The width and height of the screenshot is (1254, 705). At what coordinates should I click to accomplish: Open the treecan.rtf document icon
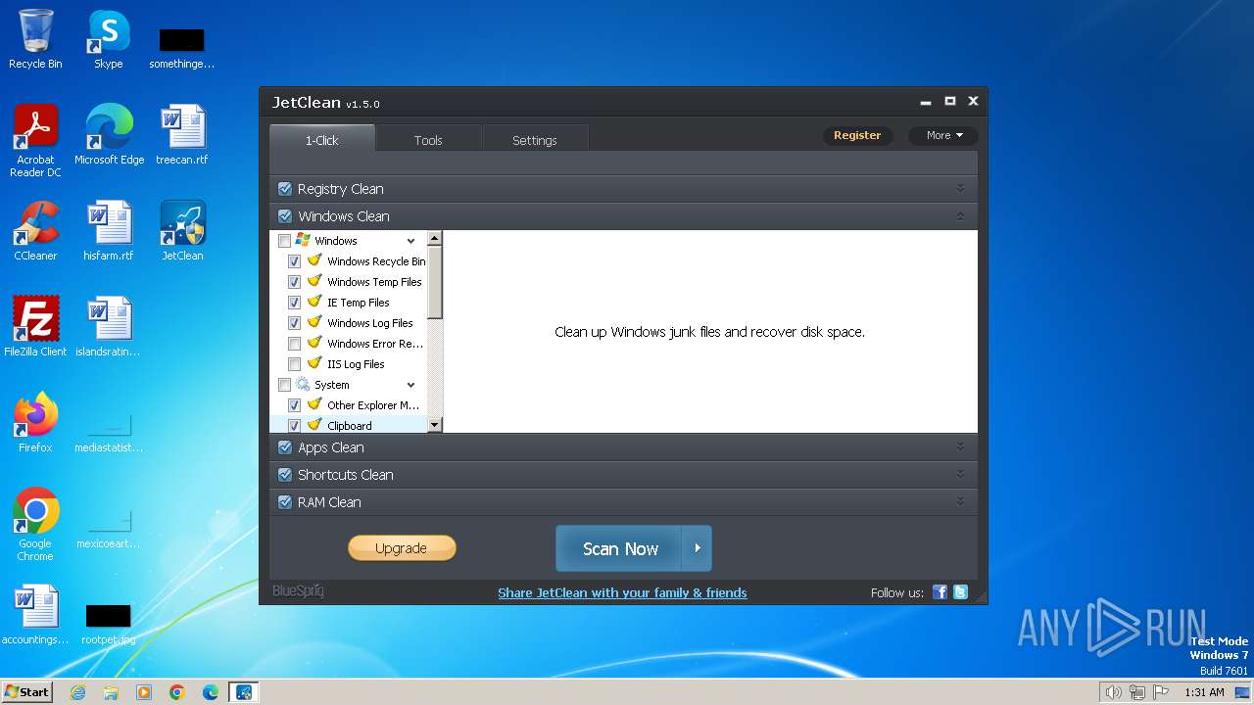tap(182, 134)
